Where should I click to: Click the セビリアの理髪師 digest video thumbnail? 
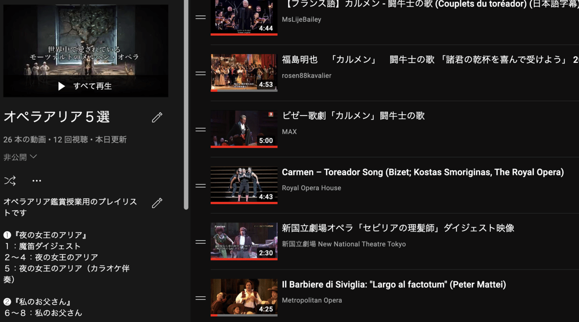click(x=244, y=242)
